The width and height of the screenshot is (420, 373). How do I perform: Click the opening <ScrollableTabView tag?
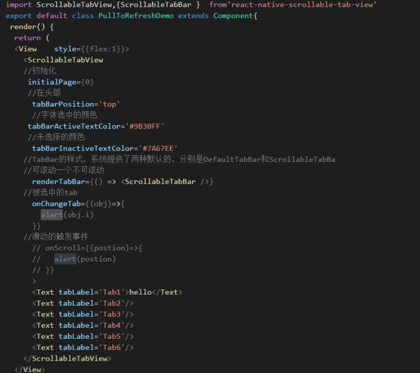click(63, 60)
